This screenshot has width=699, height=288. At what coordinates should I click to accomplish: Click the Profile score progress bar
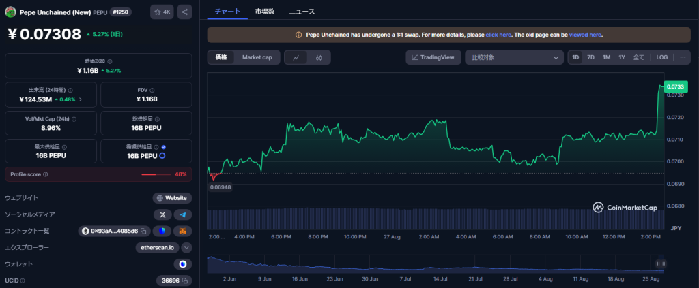pos(155,174)
